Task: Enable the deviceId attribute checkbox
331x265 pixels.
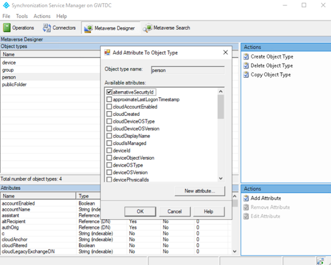Action: [109, 150]
